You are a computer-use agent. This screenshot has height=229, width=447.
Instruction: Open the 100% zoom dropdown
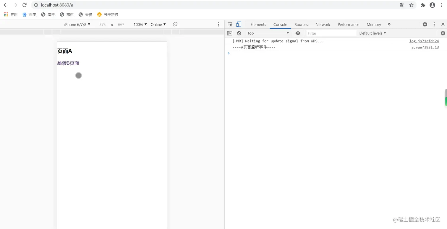pos(140,25)
